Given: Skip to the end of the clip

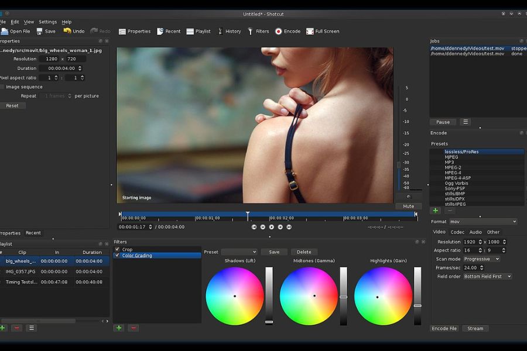Looking at the screenshot, I should point(289,227).
